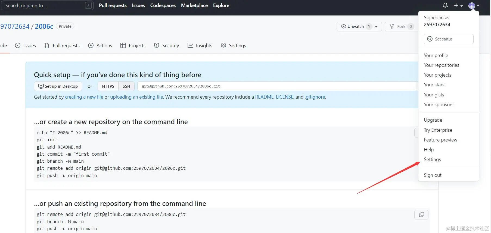Open Your repositories from user menu

coord(441,65)
